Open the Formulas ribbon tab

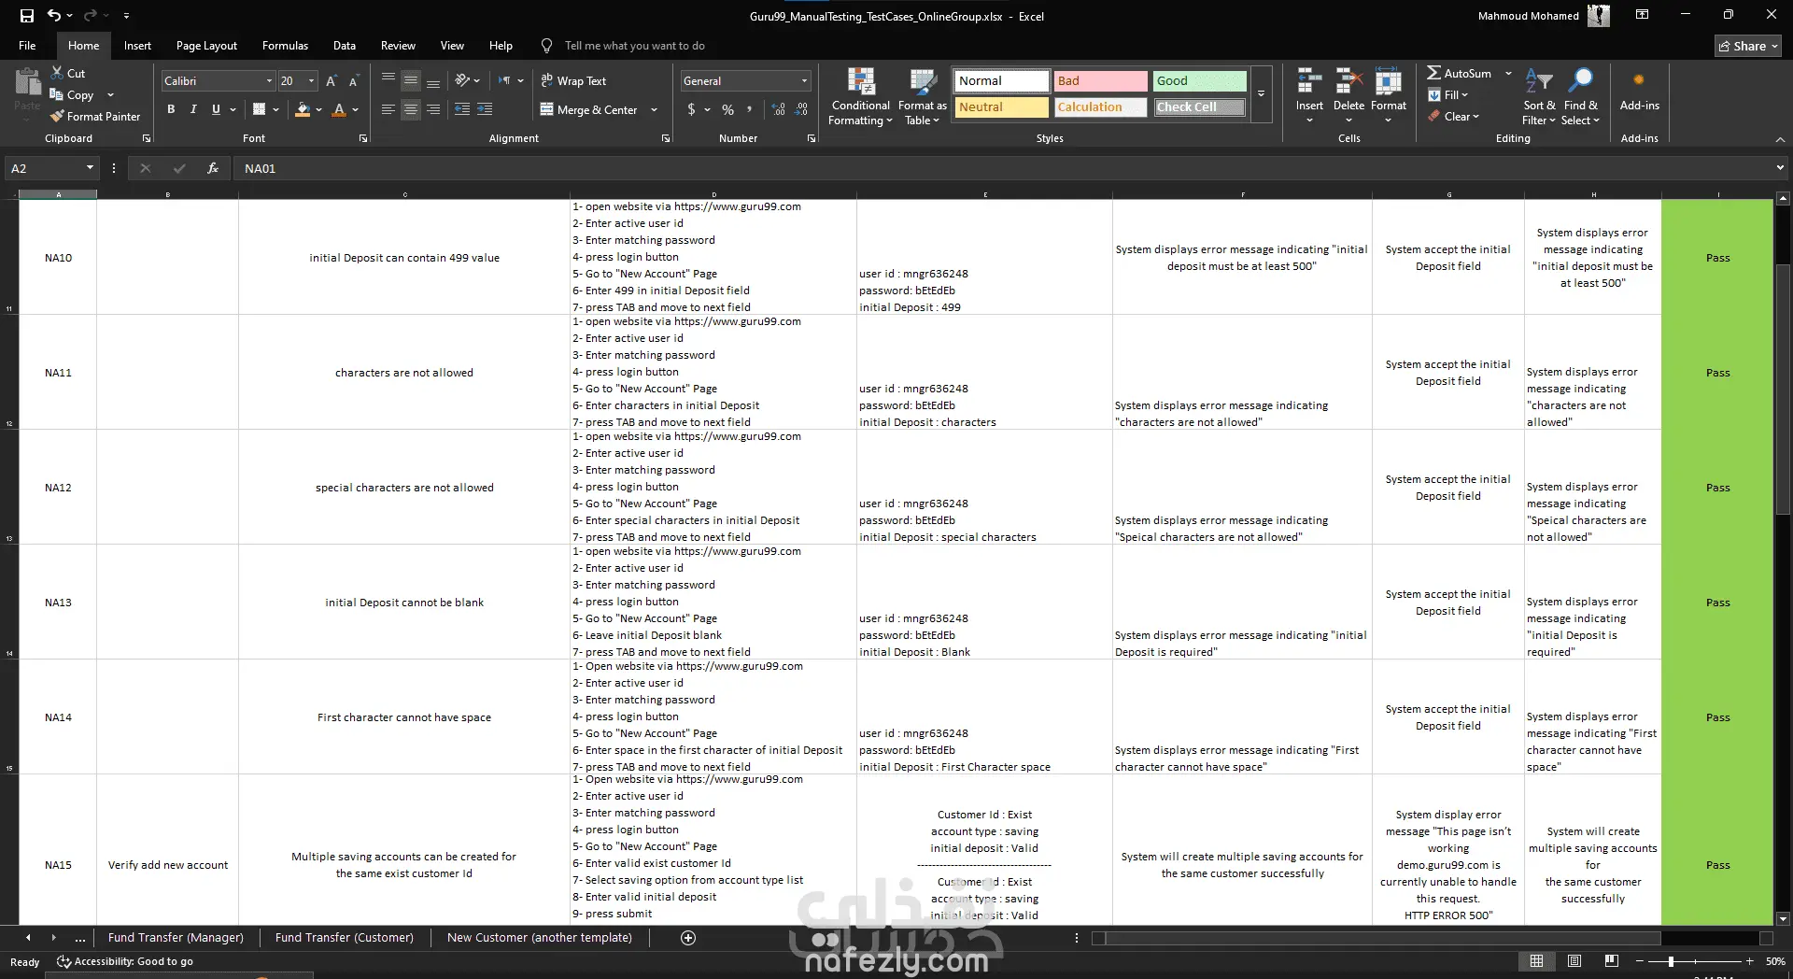click(x=285, y=46)
